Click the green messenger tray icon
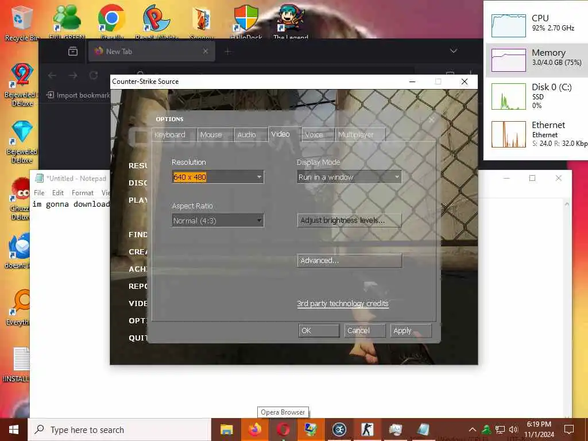588x441 pixels. point(486,430)
